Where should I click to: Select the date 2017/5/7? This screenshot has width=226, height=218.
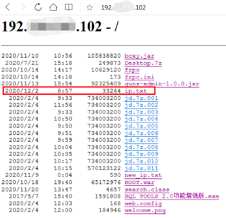point(24,197)
